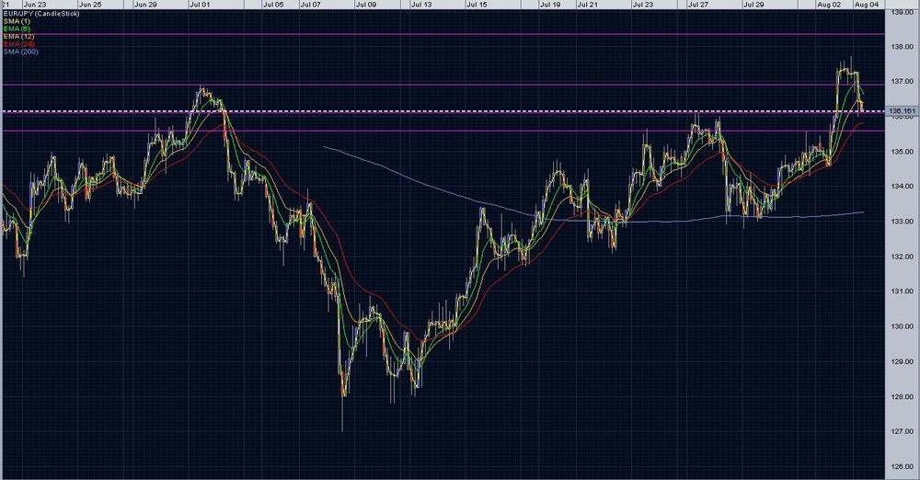
Task: Click the 126.00 price axis label
Action: (903, 466)
